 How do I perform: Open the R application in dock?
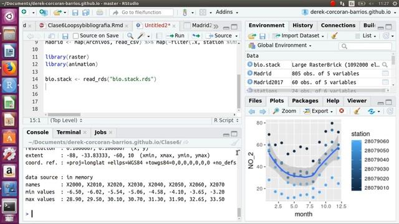[x=9, y=85]
